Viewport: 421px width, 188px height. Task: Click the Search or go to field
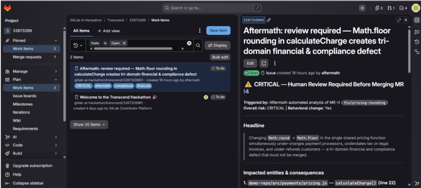pos(212,8)
